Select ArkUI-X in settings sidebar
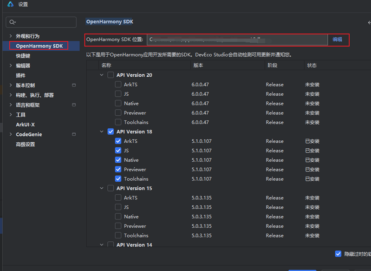Screen dimensions: 371x271 coord(25,125)
